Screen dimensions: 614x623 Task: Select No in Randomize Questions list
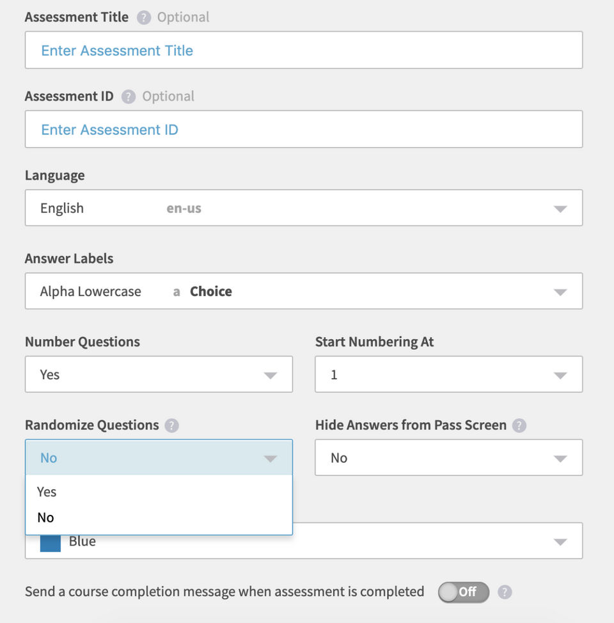pyautogui.click(x=159, y=517)
